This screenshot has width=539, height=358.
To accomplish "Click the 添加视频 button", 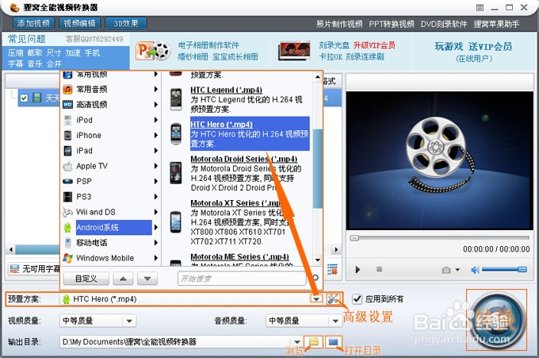I will tap(33, 23).
